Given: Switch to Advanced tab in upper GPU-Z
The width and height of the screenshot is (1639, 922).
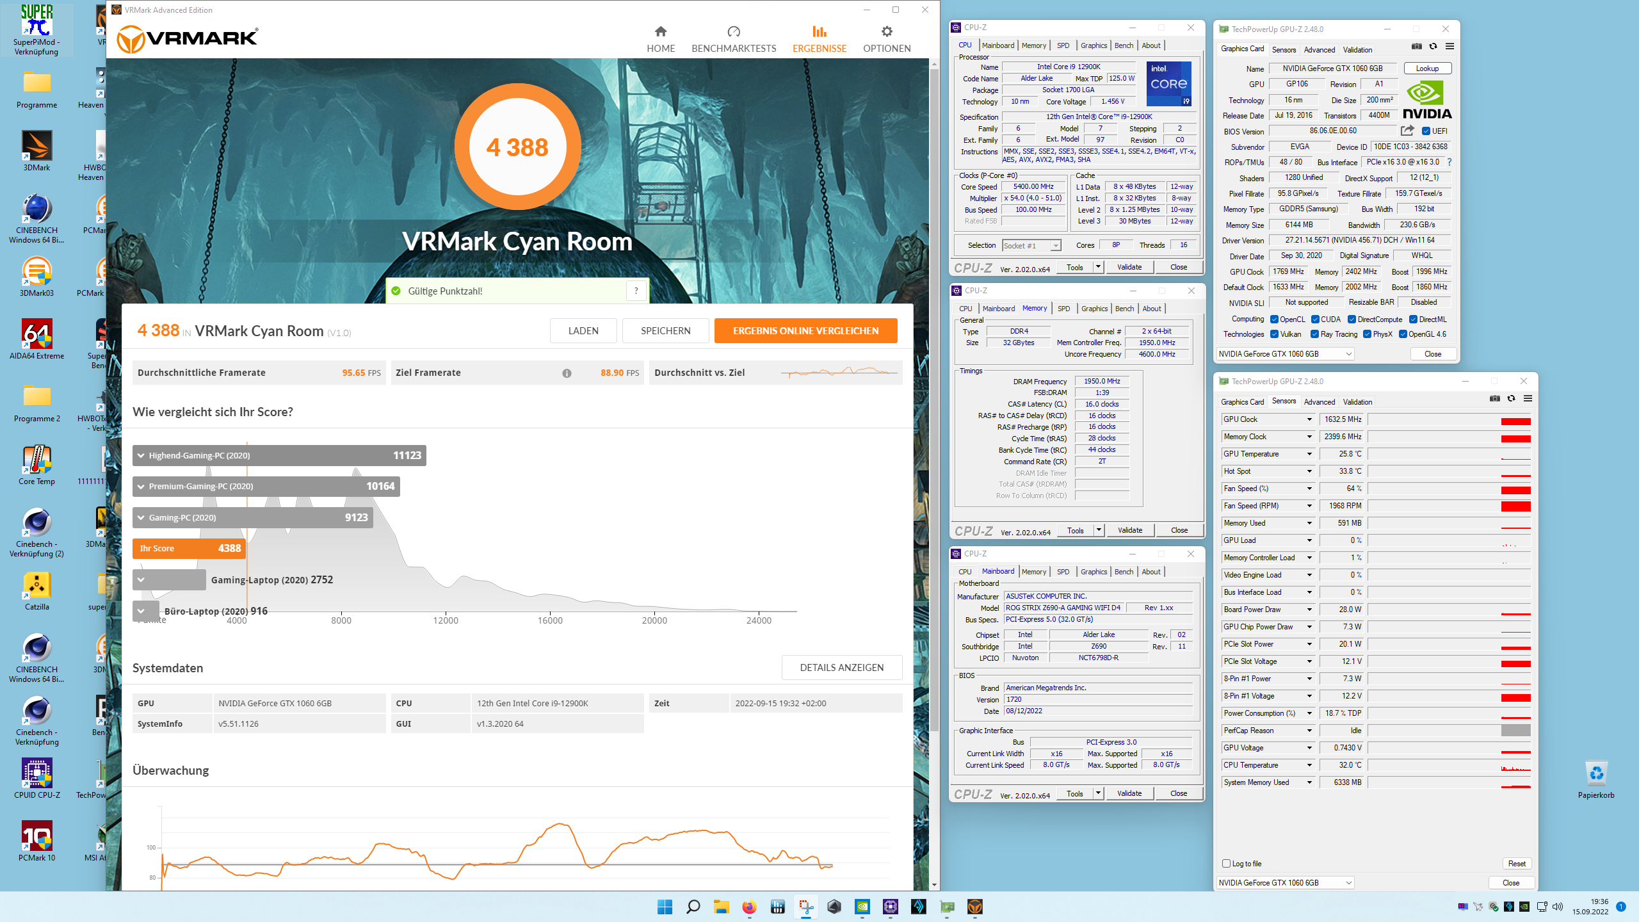Looking at the screenshot, I should [1320, 50].
